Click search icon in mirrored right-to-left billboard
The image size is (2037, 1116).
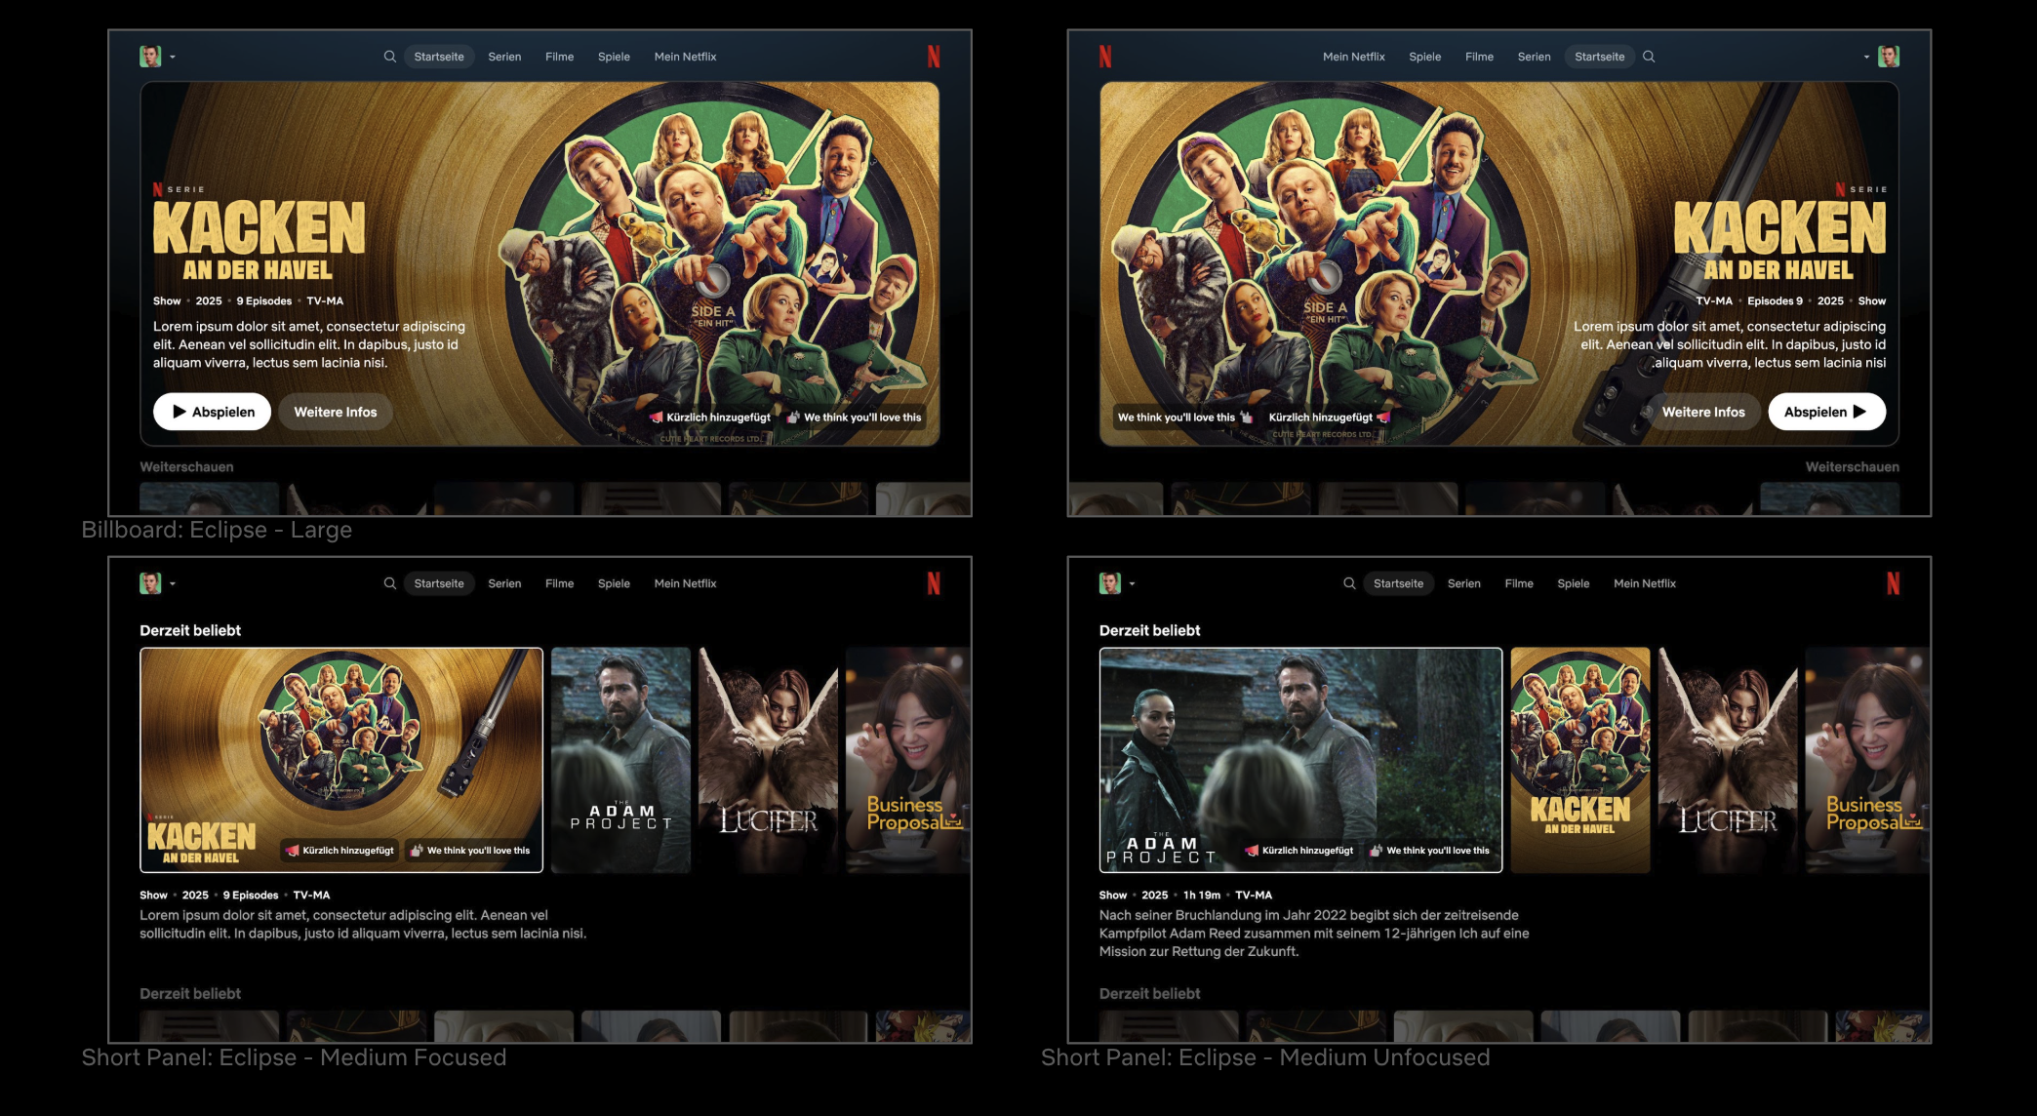[1649, 57]
